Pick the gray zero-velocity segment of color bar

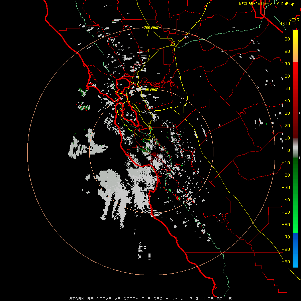pyautogui.click(x=295, y=148)
